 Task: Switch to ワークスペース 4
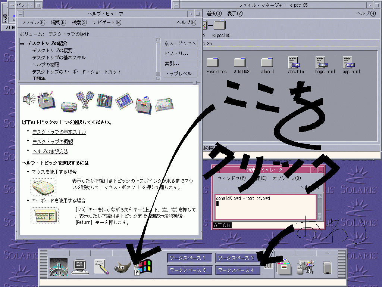point(238,270)
